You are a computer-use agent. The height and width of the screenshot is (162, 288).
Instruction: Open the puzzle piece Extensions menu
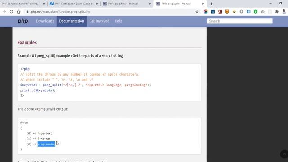[x=277, y=12]
